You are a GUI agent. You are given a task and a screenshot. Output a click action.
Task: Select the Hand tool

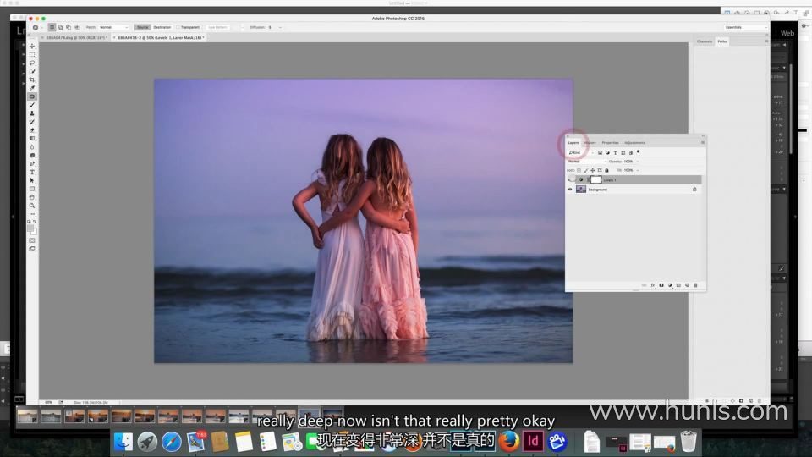click(32, 197)
